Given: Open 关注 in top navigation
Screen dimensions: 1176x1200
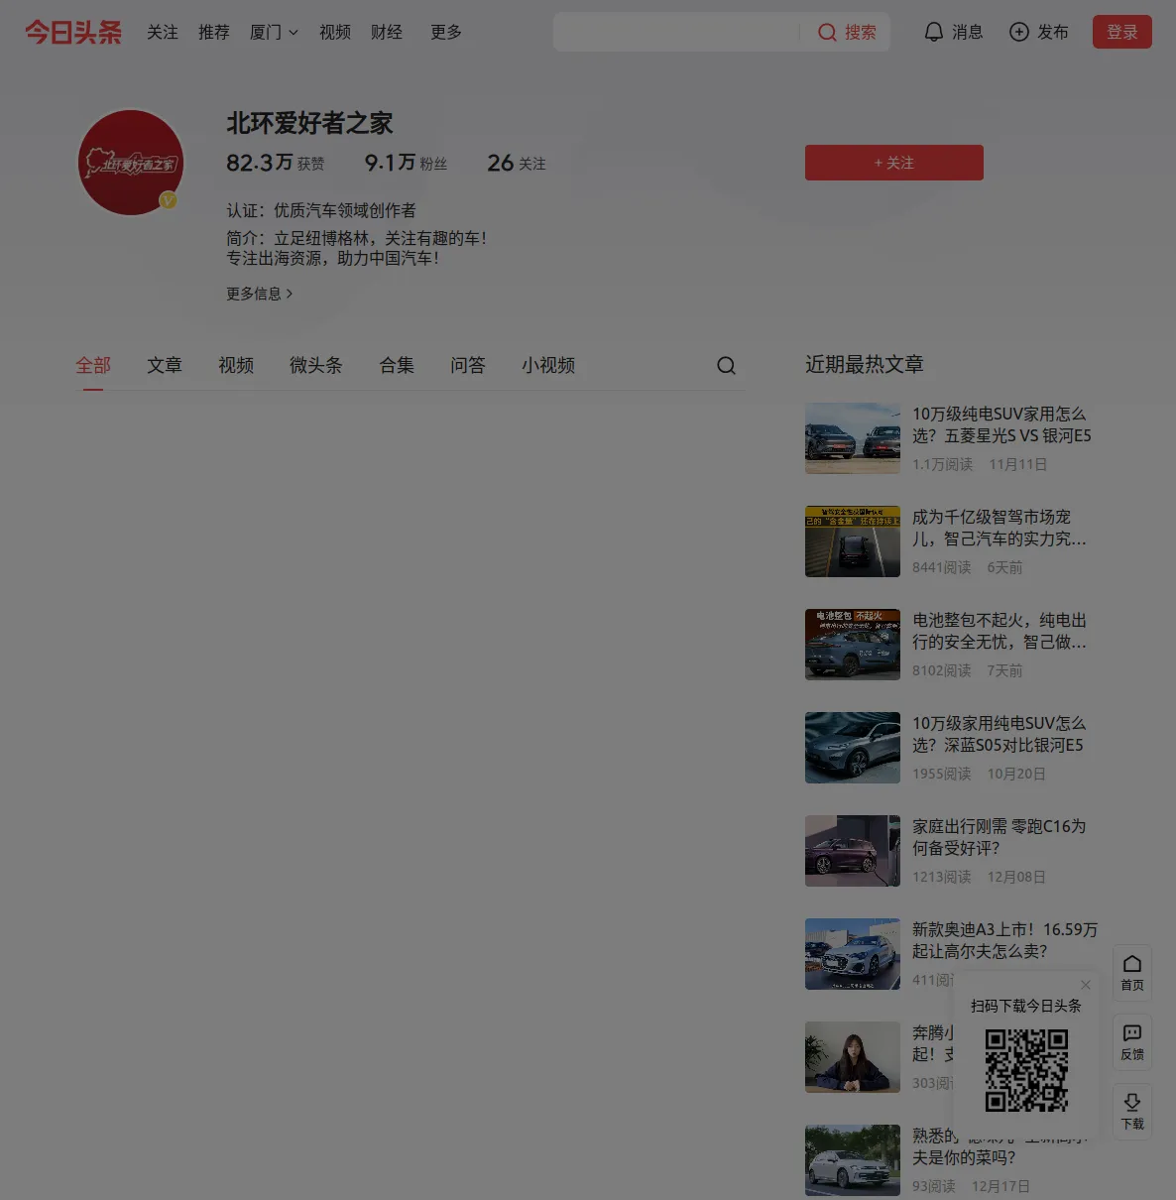Looking at the screenshot, I should pos(163,33).
